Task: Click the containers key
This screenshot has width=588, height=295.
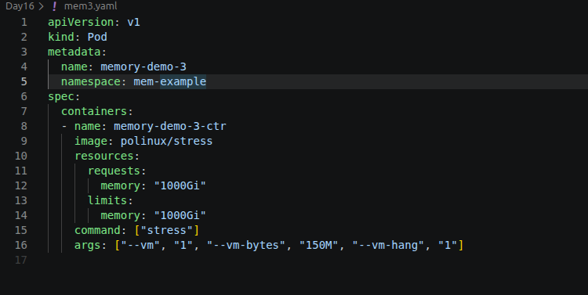Action: point(94,111)
